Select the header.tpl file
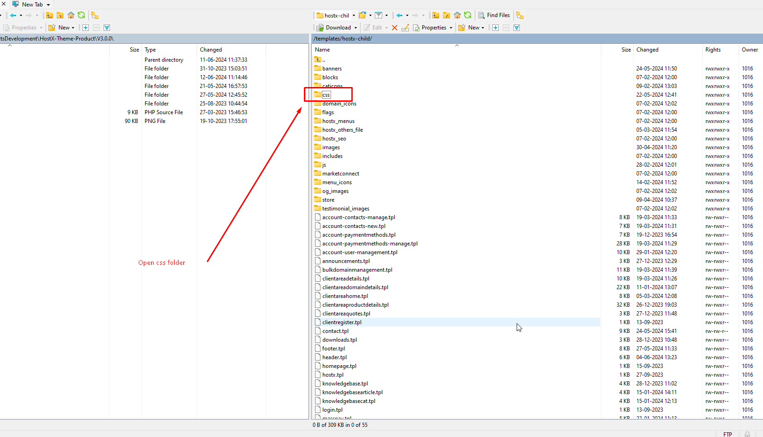Screen dimensions: 763x437 tap(334, 357)
